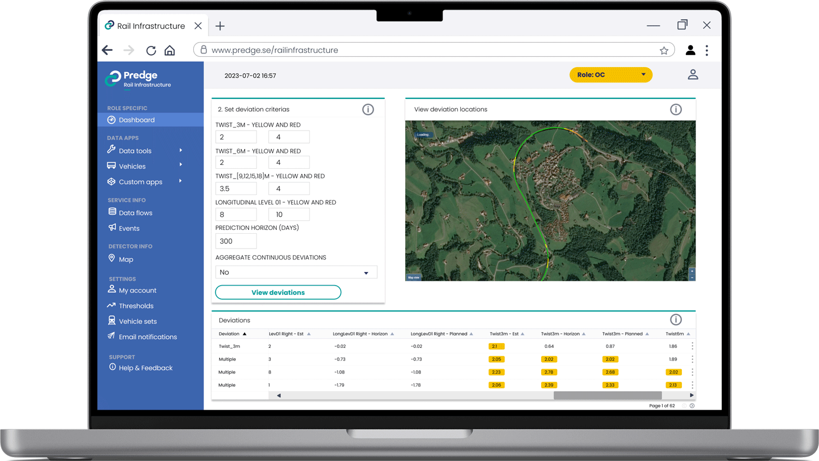Viewport: 819px width, 461px height.
Task: Edit TWIST_6M yellow threshold field
Action: 236,162
